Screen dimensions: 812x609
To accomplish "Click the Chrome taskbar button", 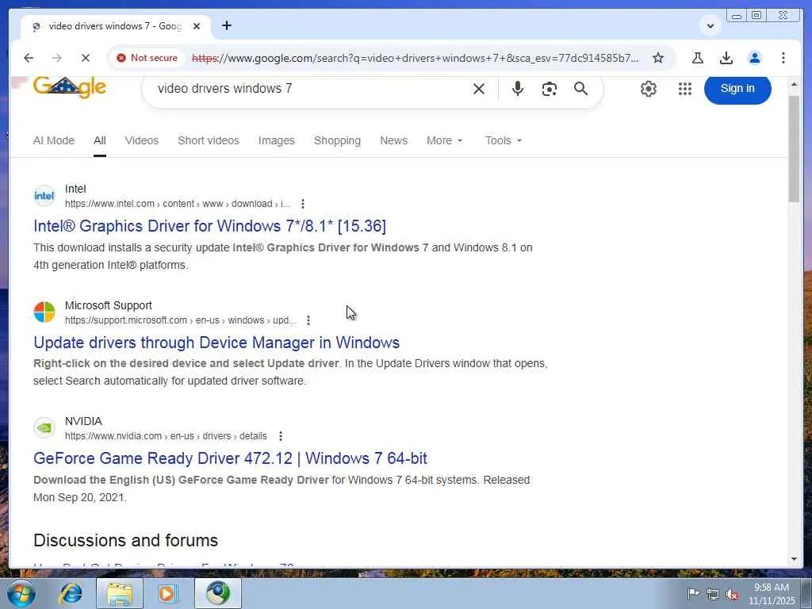I will pyautogui.click(x=218, y=593).
